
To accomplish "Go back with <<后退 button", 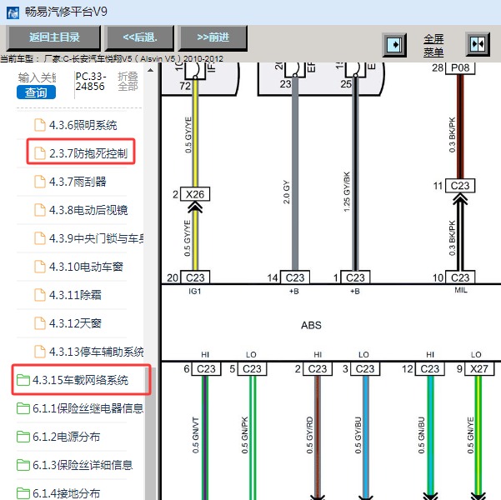I will click(140, 37).
